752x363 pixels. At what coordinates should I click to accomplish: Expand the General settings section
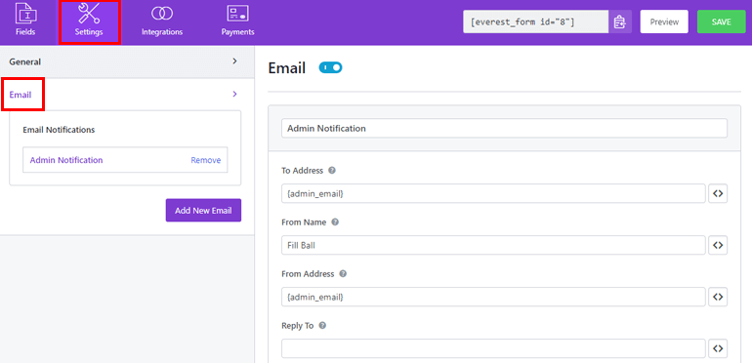pos(127,61)
